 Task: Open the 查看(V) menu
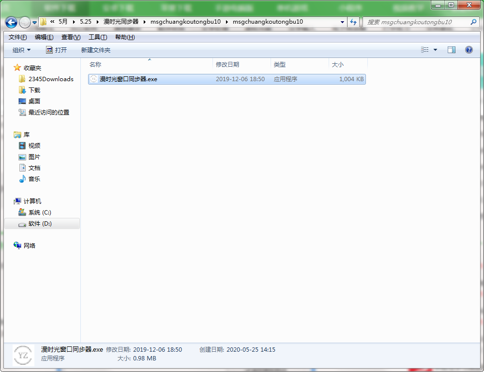pos(71,37)
